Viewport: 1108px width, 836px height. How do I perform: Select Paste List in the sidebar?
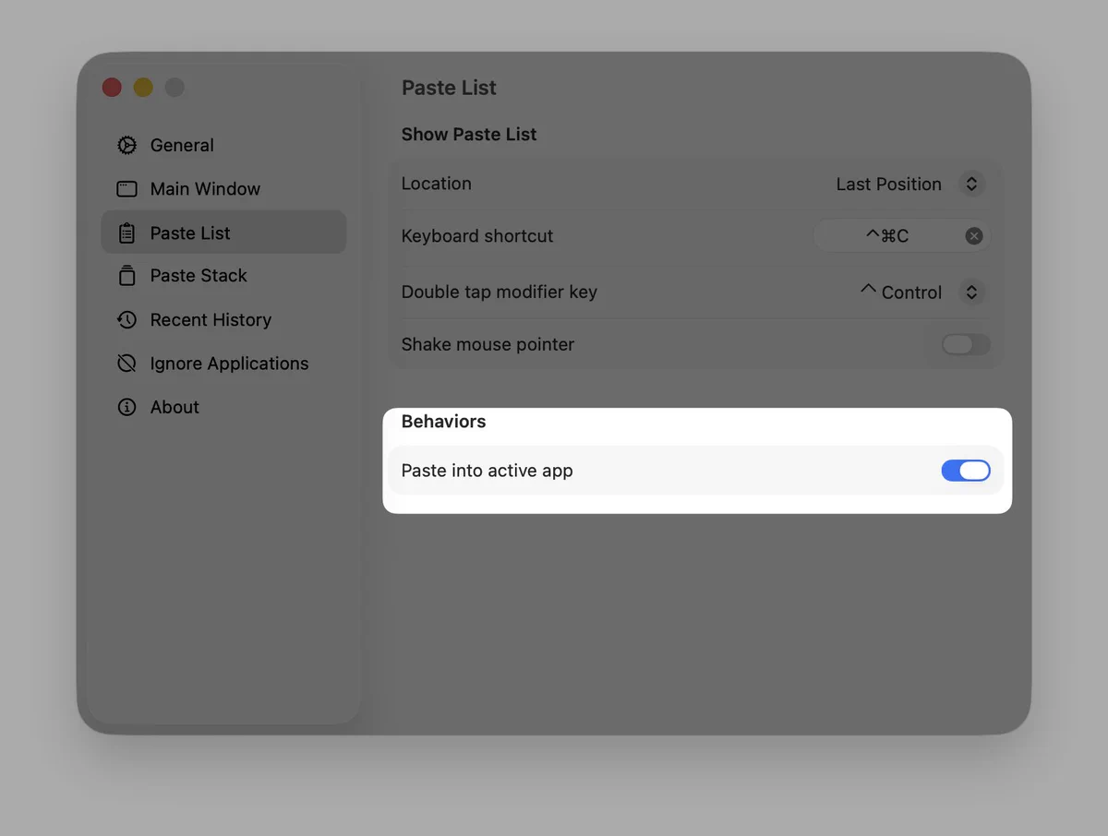(x=223, y=233)
